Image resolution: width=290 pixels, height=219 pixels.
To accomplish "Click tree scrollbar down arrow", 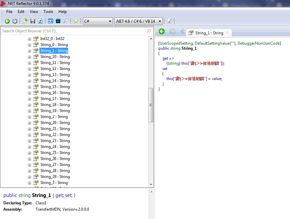I will (151, 184).
